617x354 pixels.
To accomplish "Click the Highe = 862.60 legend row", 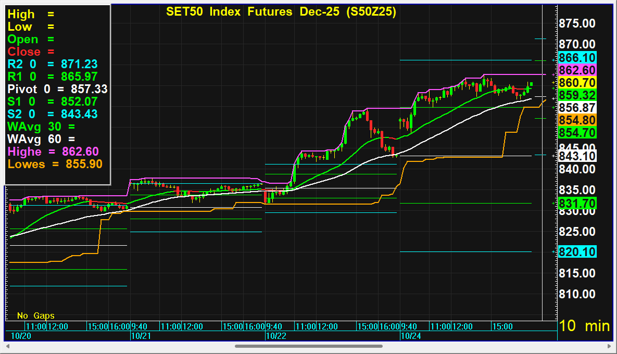I will tap(53, 151).
